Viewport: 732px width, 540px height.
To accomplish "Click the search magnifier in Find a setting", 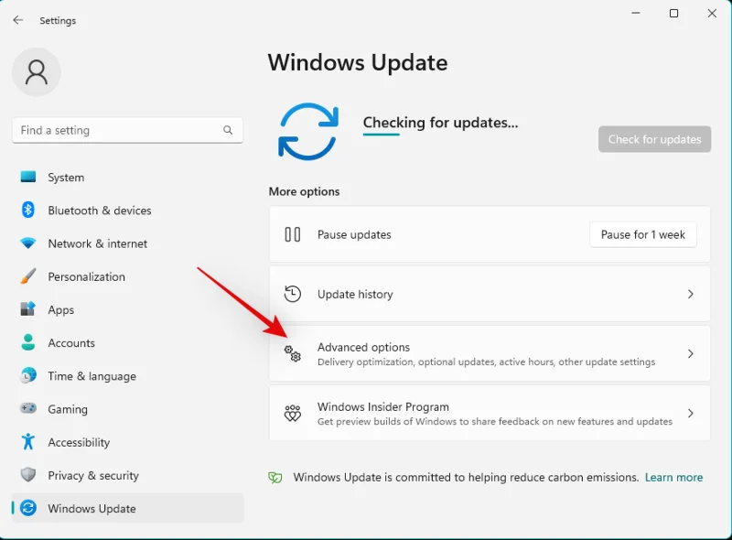I will 228,130.
